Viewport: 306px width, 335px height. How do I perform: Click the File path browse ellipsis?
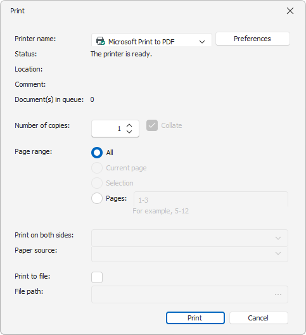(278, 294)
